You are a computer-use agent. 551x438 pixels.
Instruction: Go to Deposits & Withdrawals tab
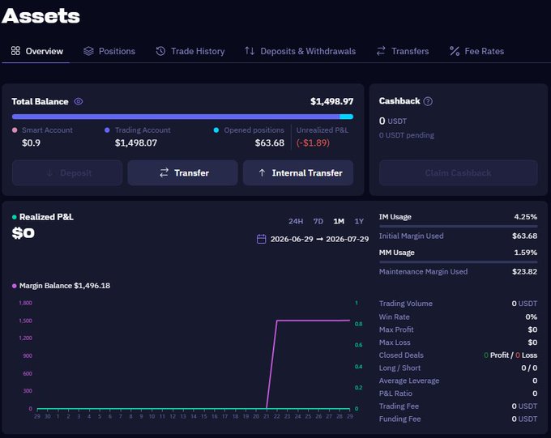click(x=300, y=51)
